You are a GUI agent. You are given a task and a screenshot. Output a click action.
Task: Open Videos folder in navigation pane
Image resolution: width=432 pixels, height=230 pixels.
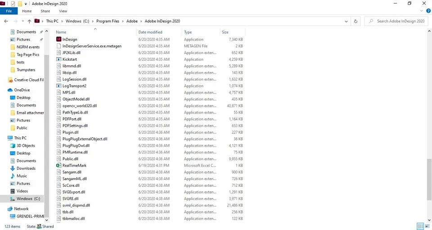(19, 191)
